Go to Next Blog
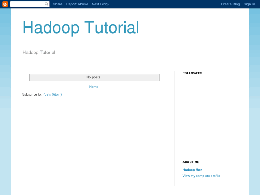The width and height of the screenshot is (260, 195). coord(100,4)
